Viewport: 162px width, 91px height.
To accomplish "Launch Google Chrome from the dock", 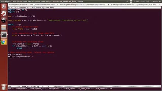I will [4, 41].
